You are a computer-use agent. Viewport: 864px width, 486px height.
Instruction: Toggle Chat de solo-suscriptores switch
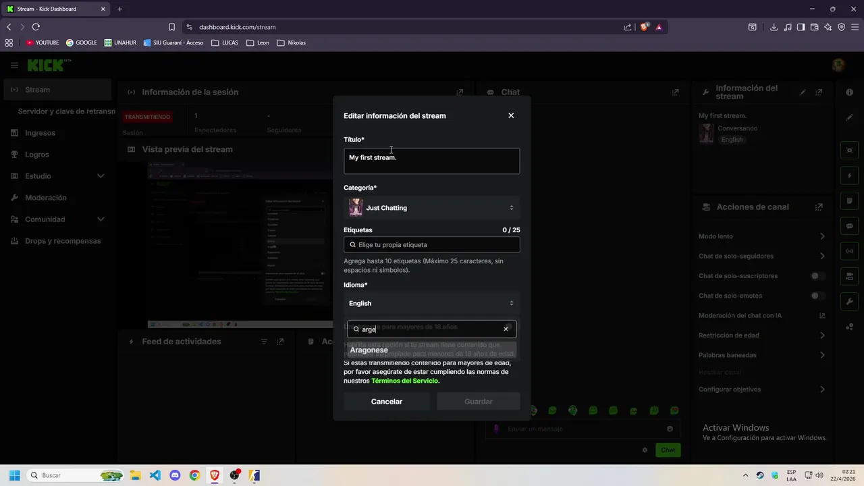817,276
